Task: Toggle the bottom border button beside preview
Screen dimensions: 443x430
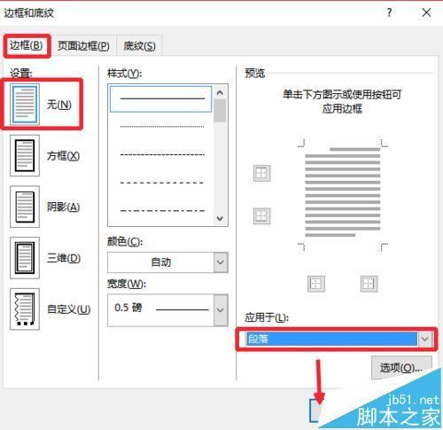Action: click(261, 215)
